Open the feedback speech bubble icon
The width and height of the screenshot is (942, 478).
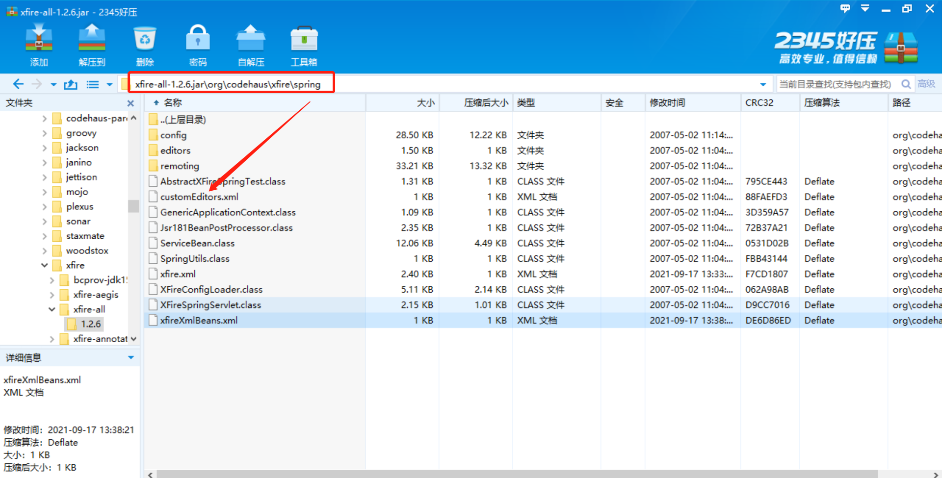(x=845, y=8)
